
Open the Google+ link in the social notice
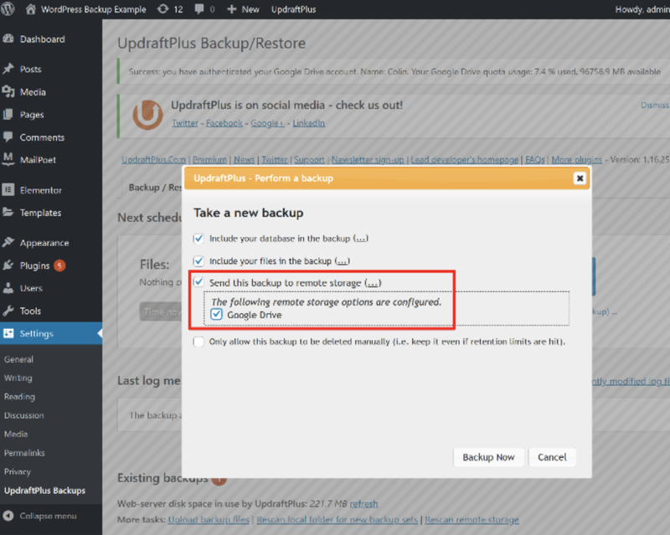pyautogui.click(x=267, y=123)
